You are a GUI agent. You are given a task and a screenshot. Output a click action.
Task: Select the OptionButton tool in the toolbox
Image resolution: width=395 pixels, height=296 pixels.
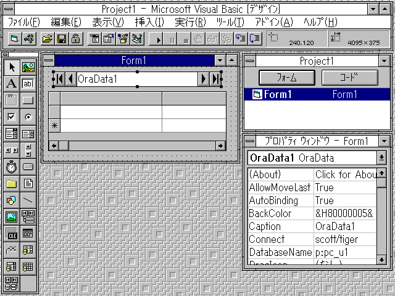tap(28, 117)
